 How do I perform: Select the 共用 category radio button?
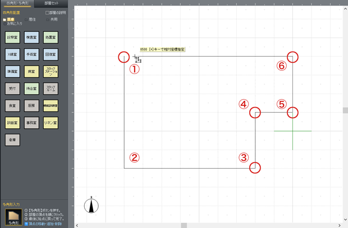(x=47, y=20)
